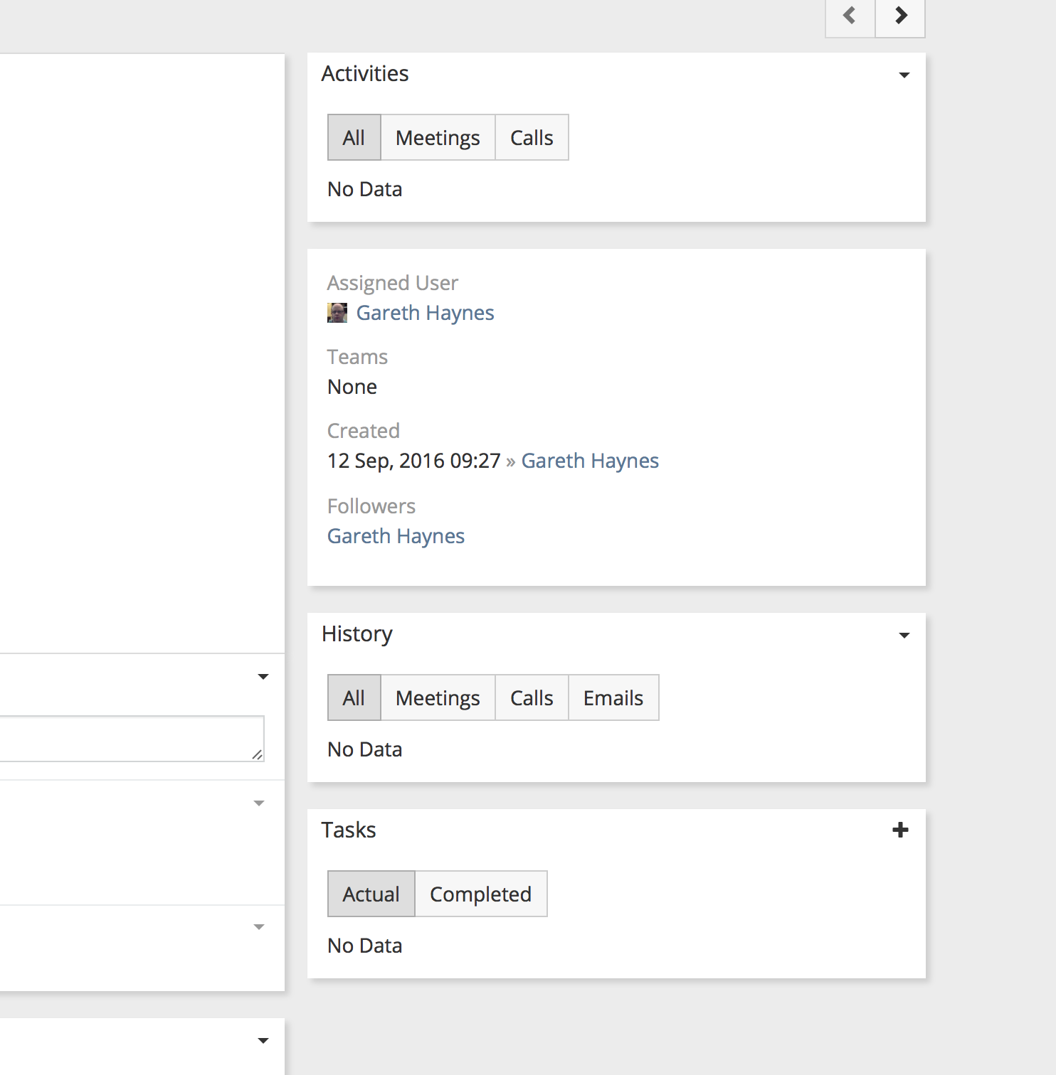The image size is (1056, 1075).
Task: Filter History by Meetings
Action: [438, 698]
